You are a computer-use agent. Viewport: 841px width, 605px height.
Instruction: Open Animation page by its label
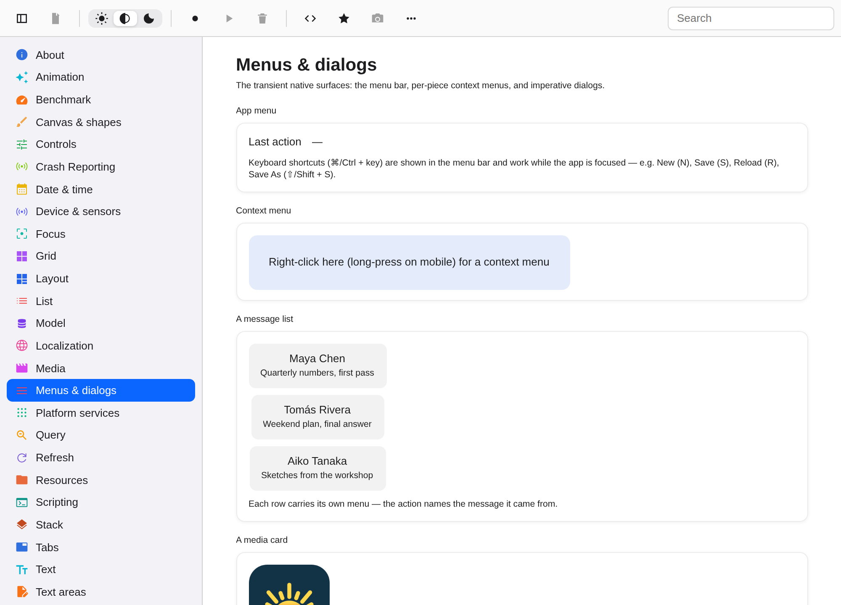[60, 77]
